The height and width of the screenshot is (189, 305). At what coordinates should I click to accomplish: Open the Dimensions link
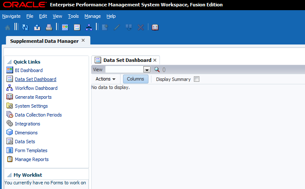click(x=26, y=133)
